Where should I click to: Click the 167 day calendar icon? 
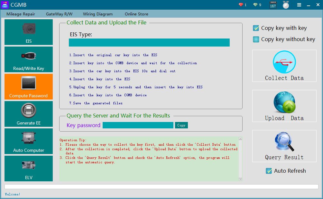pos(272,5)
